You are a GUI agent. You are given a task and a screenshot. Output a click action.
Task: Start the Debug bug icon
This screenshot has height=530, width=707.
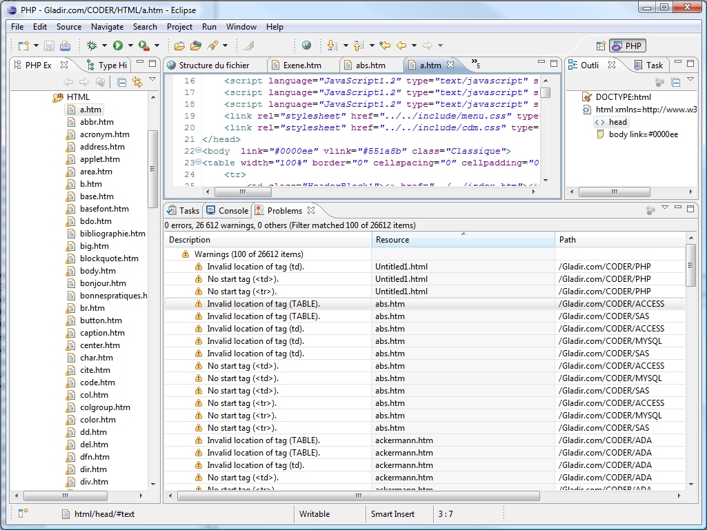pos(92,45)
